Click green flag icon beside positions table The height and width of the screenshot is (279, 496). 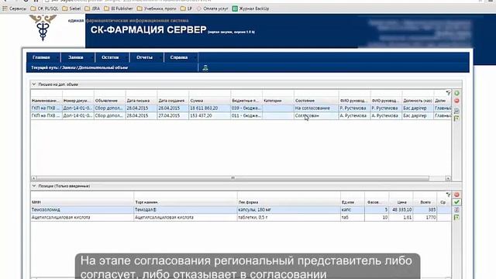click(456, 217)
